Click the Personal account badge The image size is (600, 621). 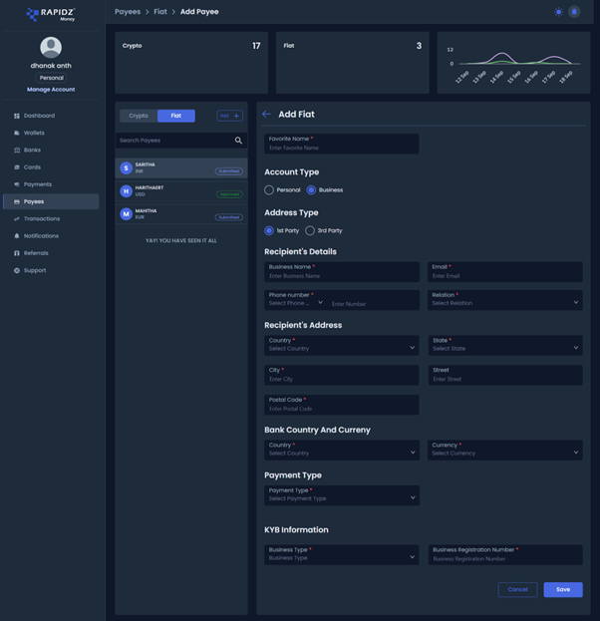(51, 78)
